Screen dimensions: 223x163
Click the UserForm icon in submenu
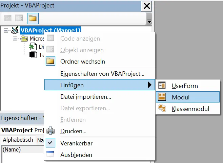162,86
